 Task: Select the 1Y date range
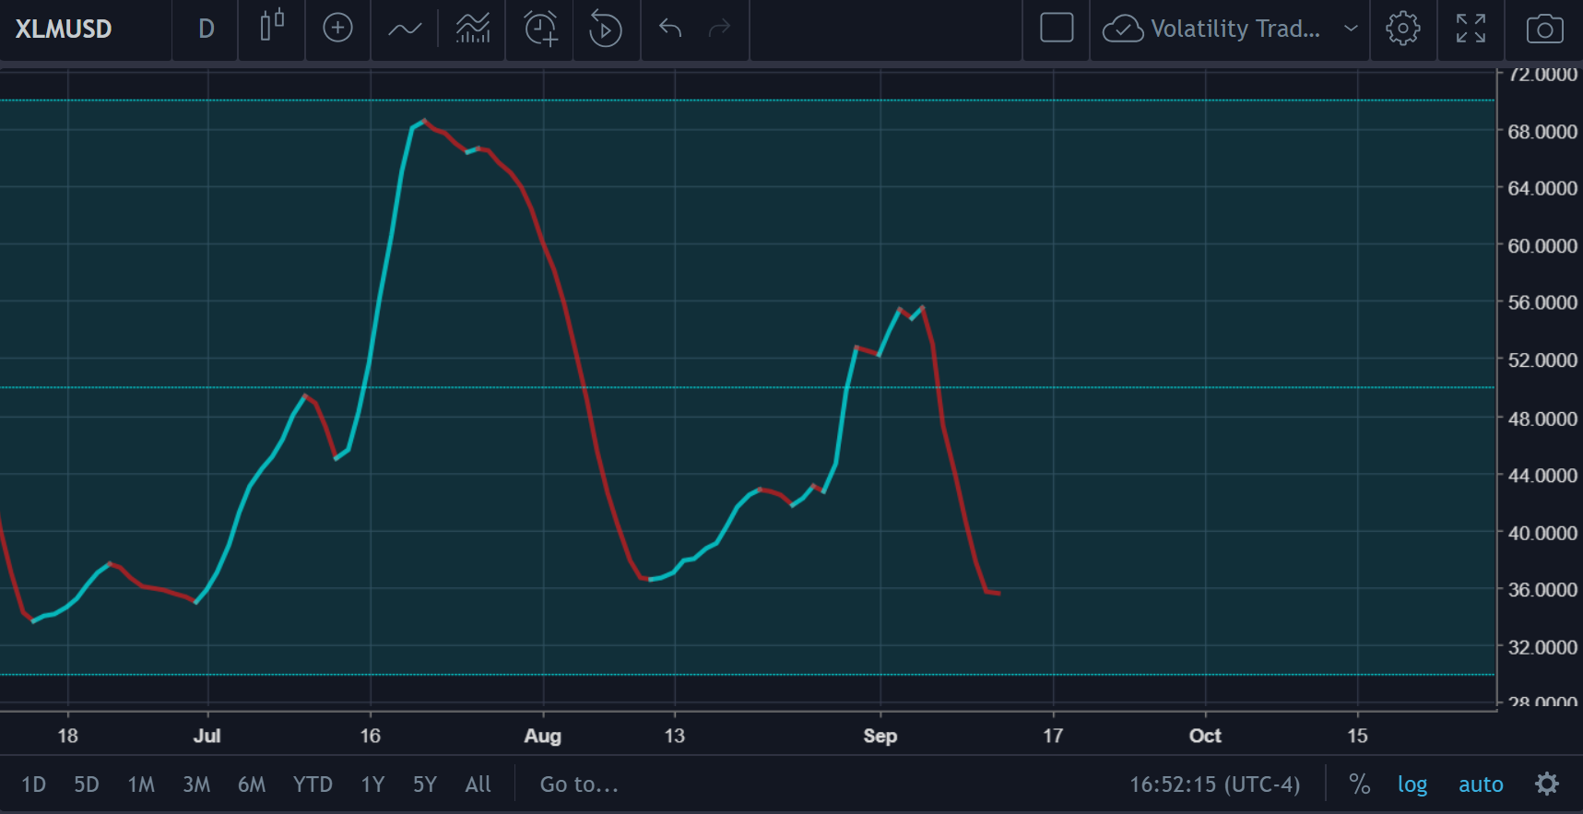372,785
